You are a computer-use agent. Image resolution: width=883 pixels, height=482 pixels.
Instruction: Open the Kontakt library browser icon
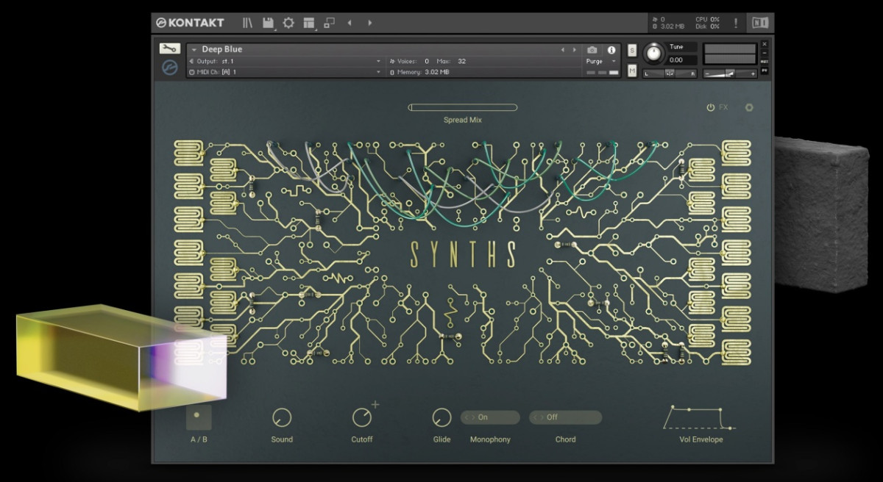[247, 23]
